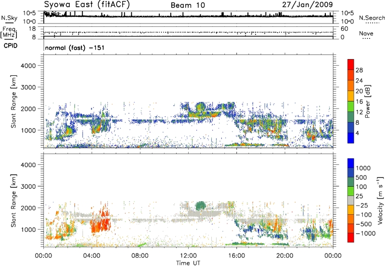385x266 pixels.
Task: Click the "-500" label on the velocity colorbar
Action: tap(364, 224)
